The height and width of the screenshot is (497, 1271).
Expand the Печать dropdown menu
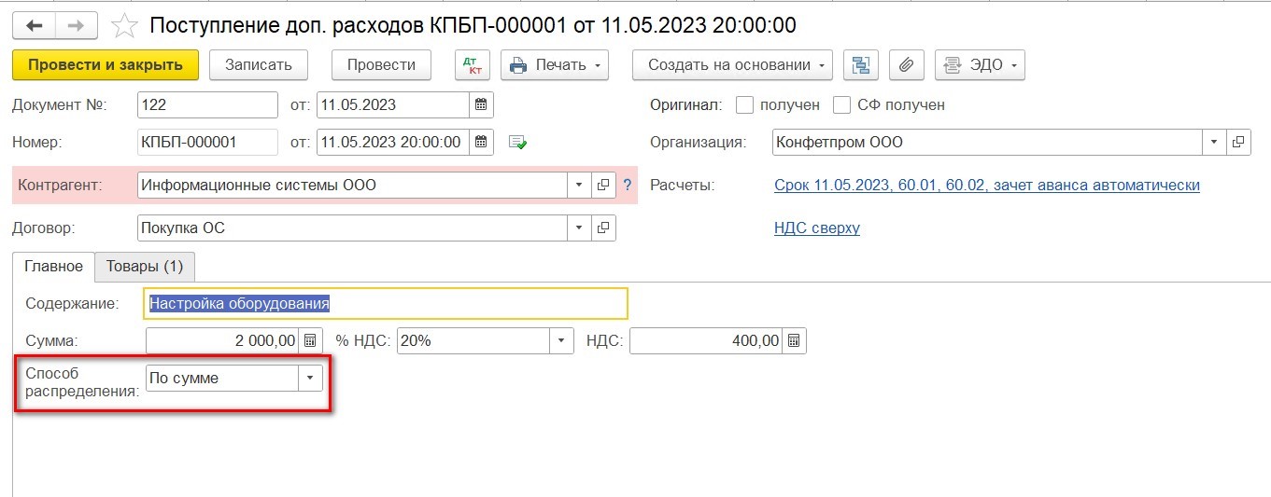[x=556, y=64]
